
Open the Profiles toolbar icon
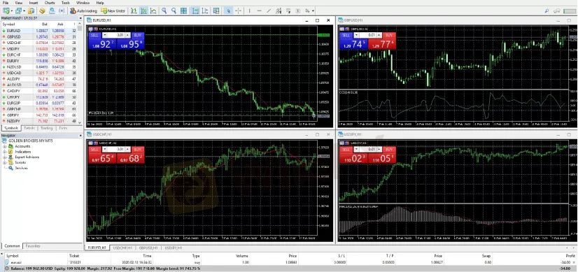point(19,11)
